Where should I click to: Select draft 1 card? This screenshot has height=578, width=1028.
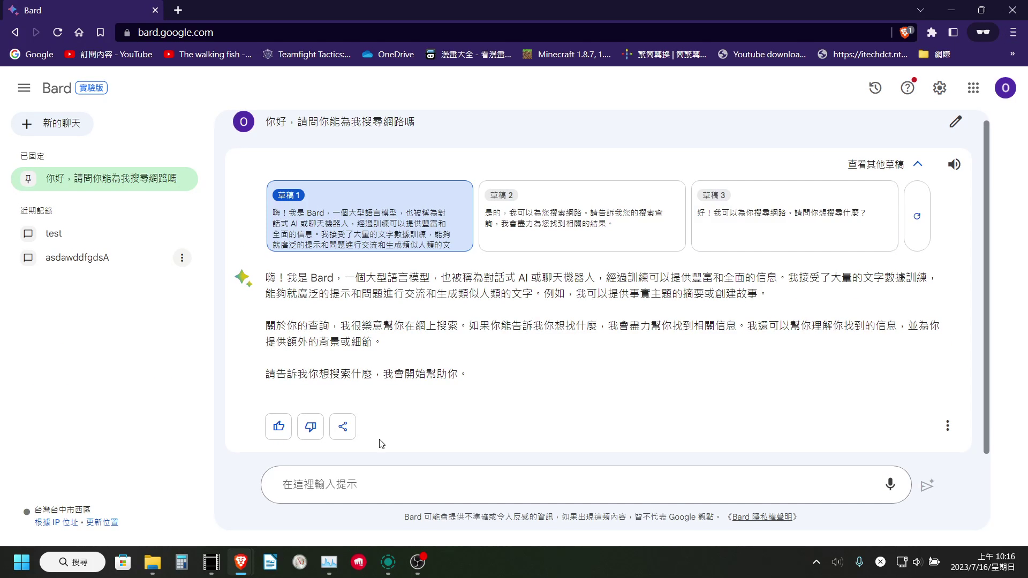click(370, 216)
